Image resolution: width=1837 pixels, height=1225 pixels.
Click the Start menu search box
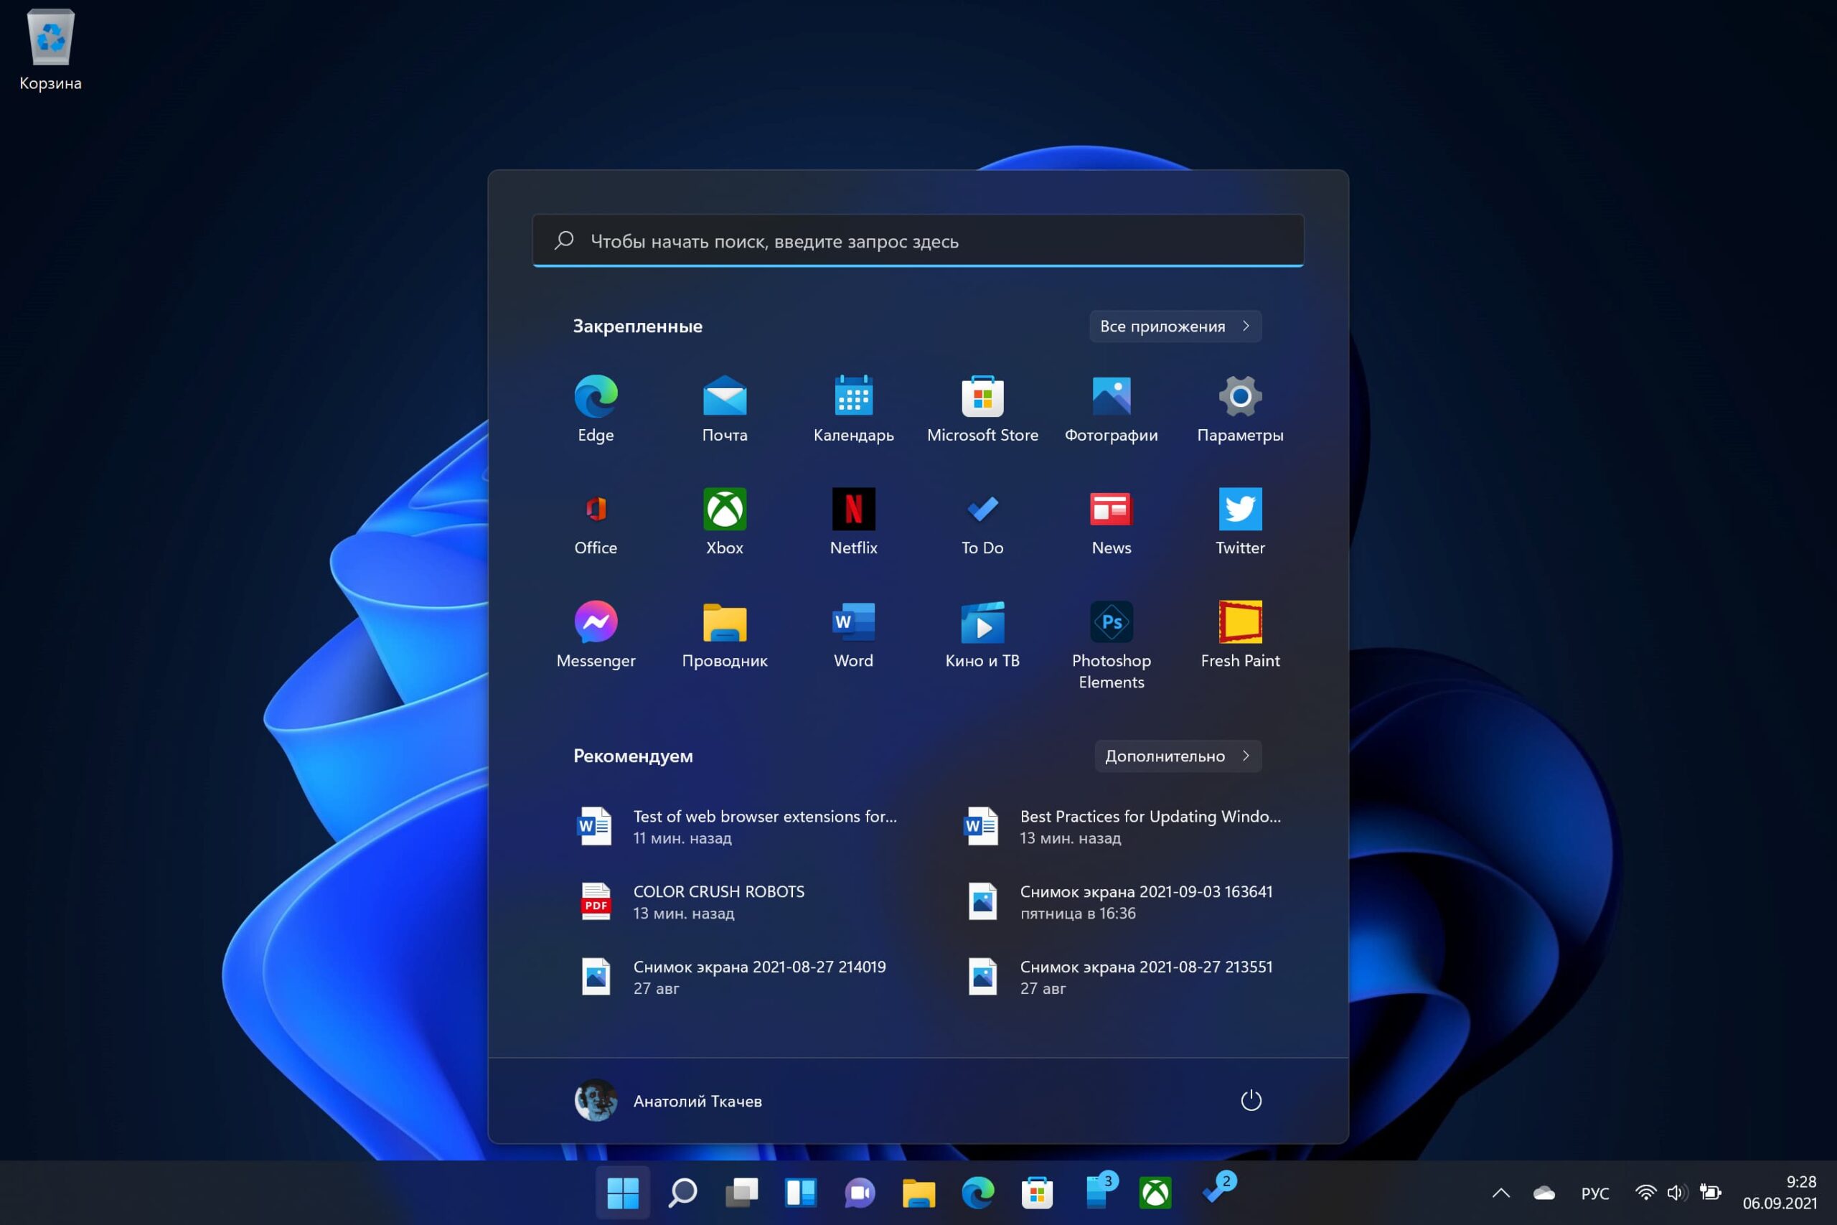point(918,241)
